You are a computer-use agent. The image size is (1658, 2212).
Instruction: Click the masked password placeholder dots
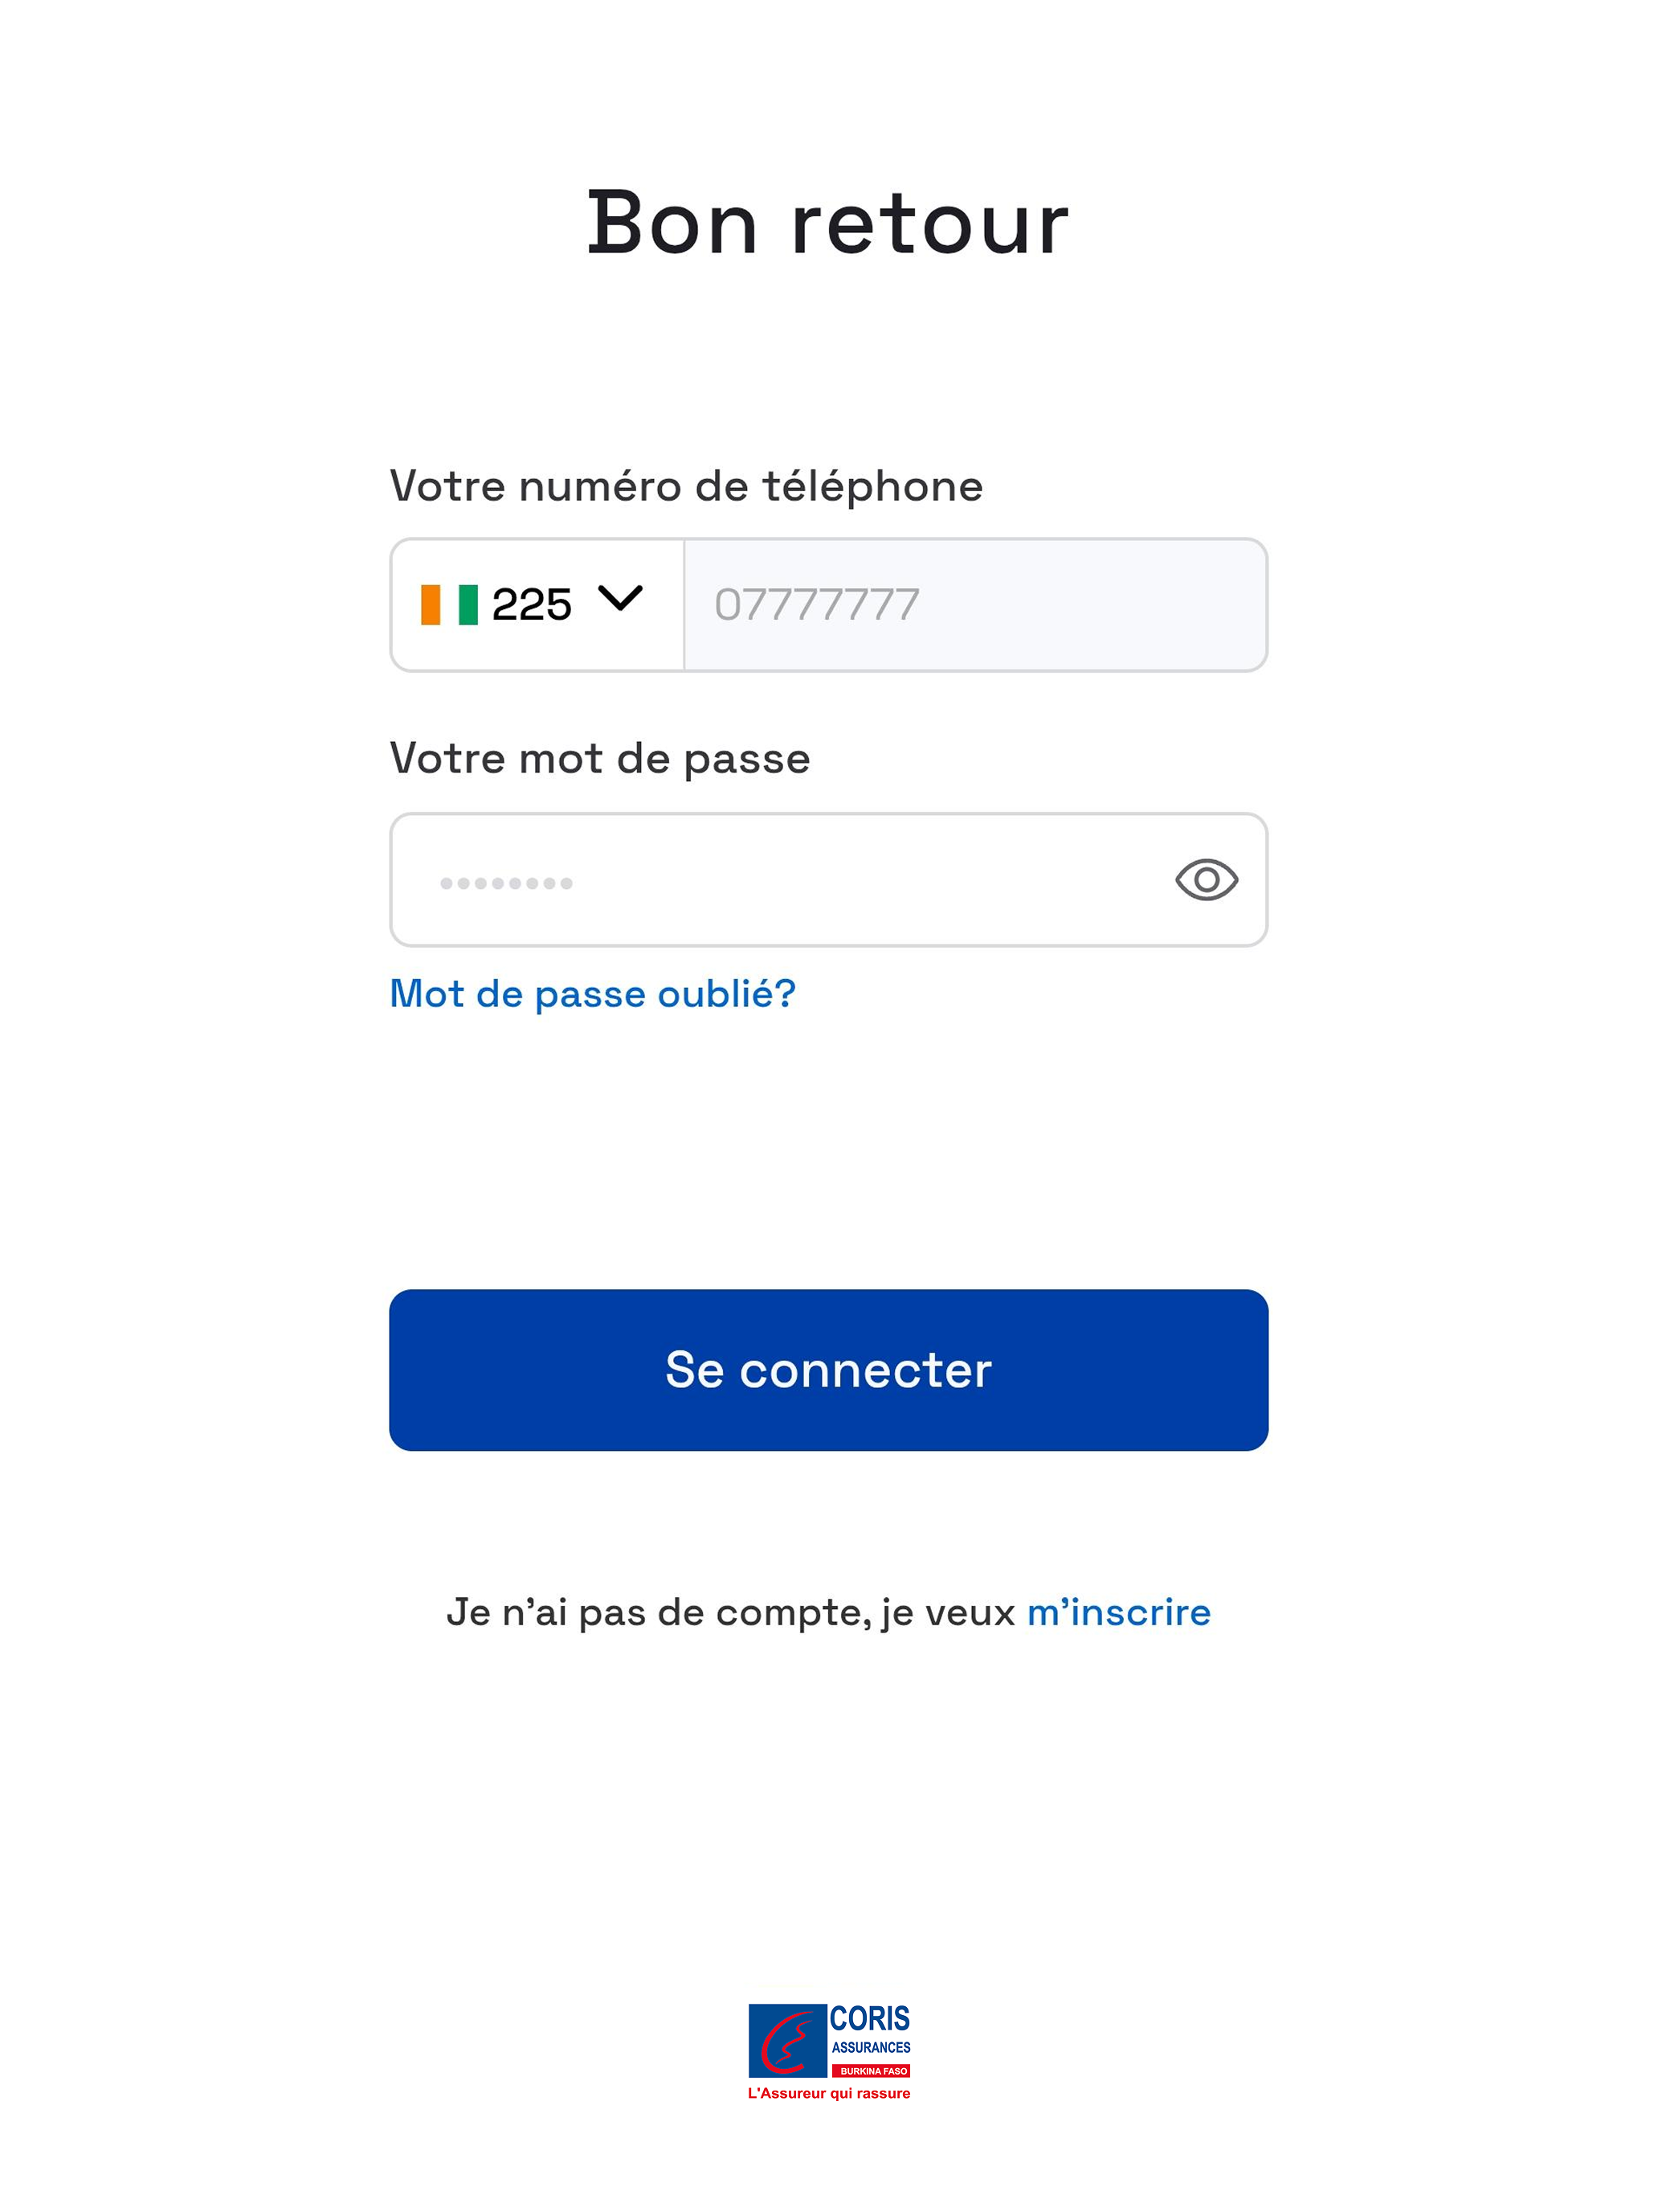(506, 883)
